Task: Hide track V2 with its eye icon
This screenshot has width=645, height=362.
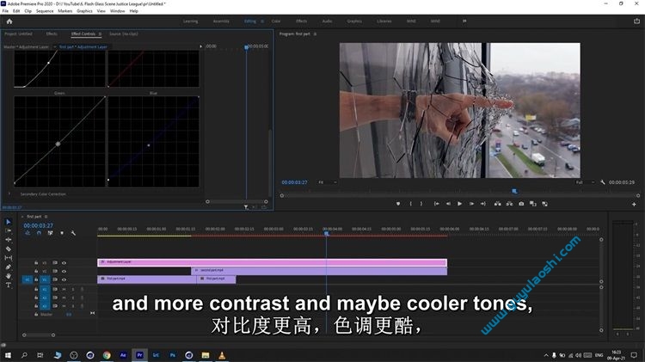Action: pyautogui.click(x=64, y=272)
